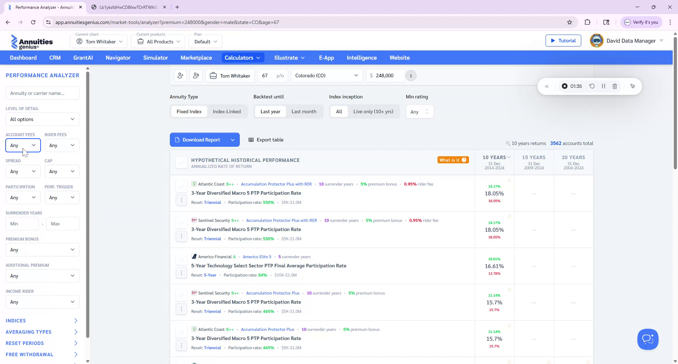Type in the Annuity or carrier name field
The height and width of the screenshot is (364, 678).
(x=42, y=93)
